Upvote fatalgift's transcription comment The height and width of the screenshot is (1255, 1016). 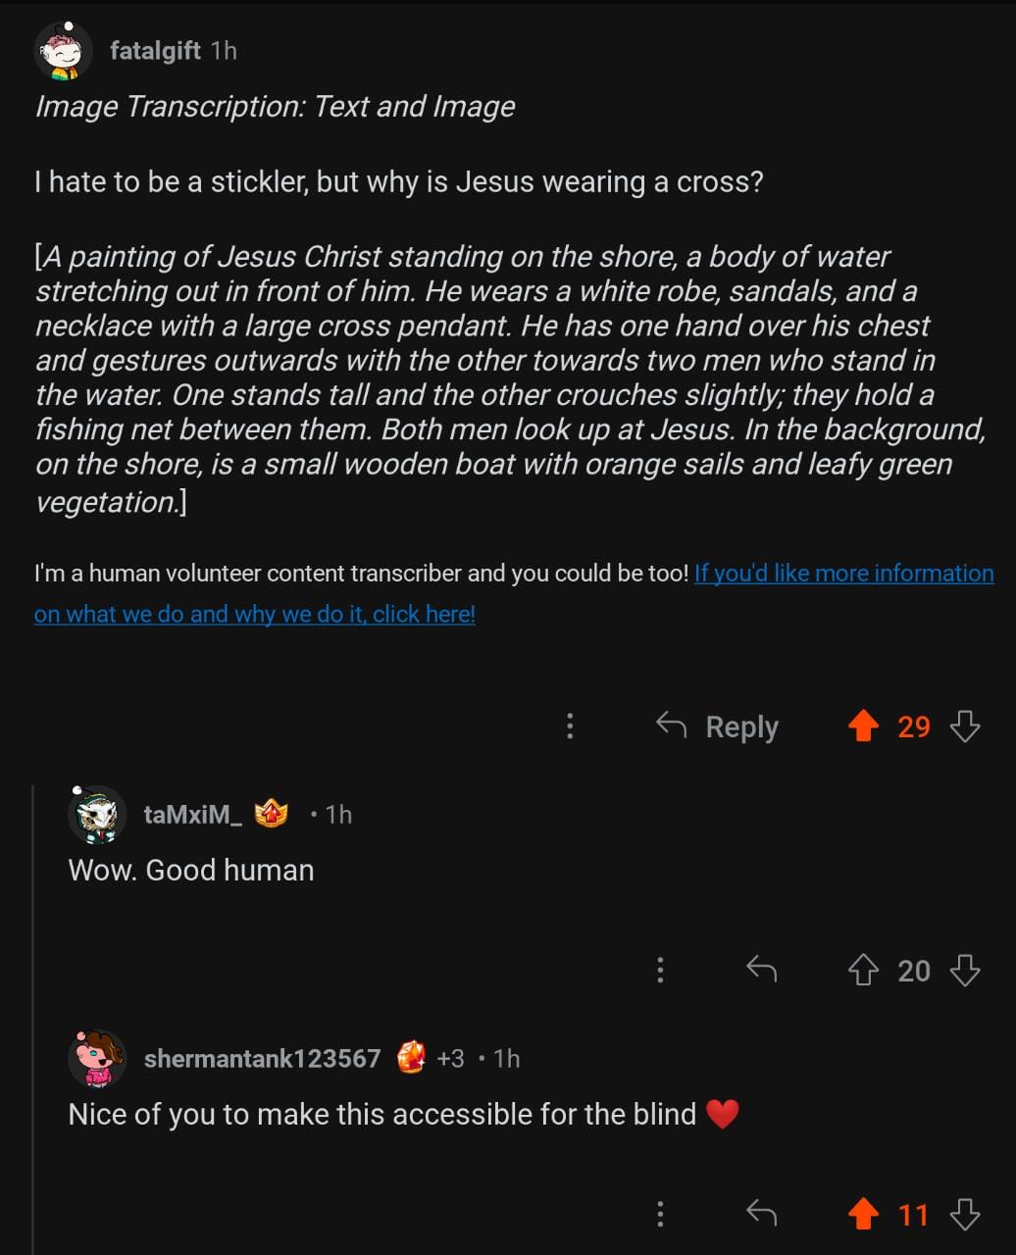[863, 727]
